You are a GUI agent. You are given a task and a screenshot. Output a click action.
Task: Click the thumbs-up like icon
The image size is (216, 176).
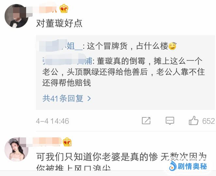[x=193, y=121]
